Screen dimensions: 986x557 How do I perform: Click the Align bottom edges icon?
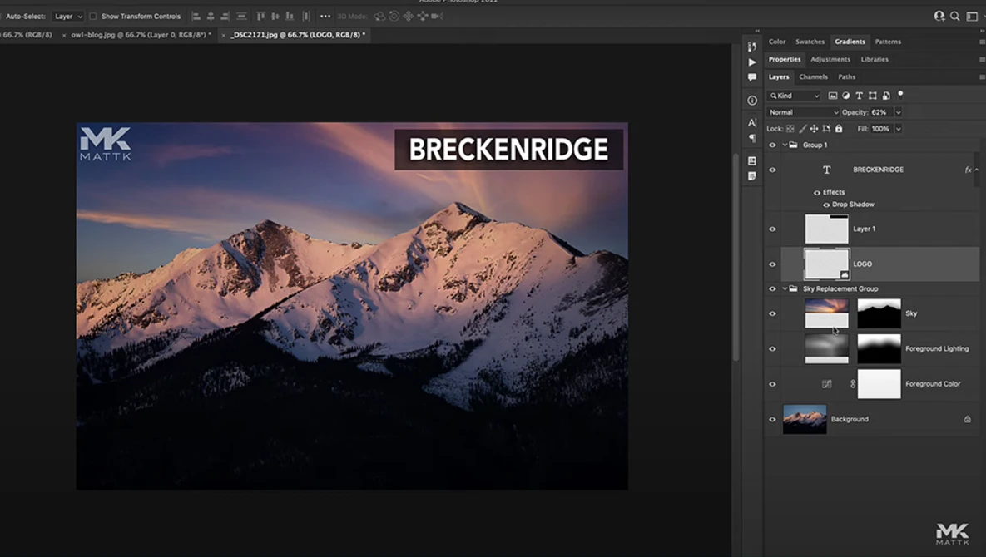[290, 17]
